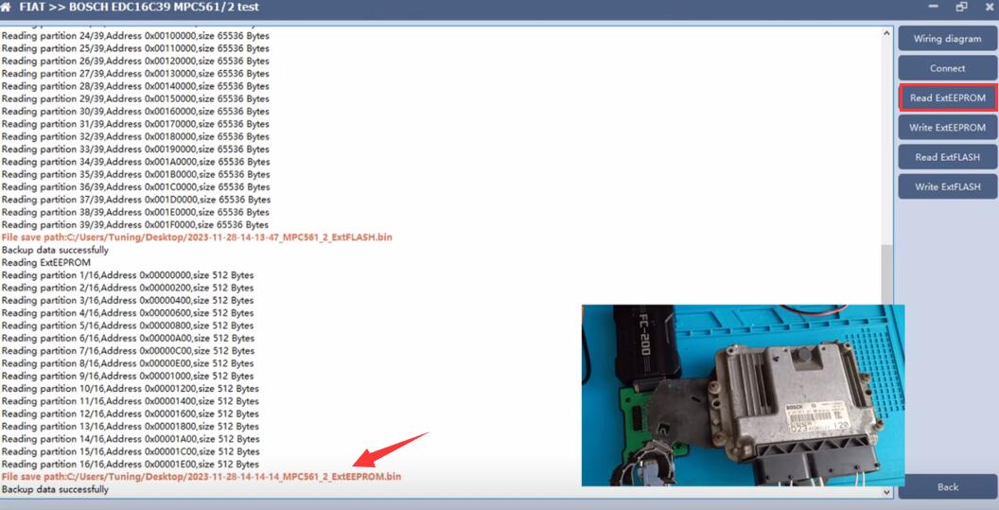Click last 'Backup data successfully' line
The image size is (999, 510).
click(x=55, y=489)
